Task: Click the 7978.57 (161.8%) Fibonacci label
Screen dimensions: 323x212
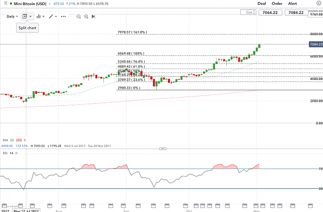Action: [132, 32]
